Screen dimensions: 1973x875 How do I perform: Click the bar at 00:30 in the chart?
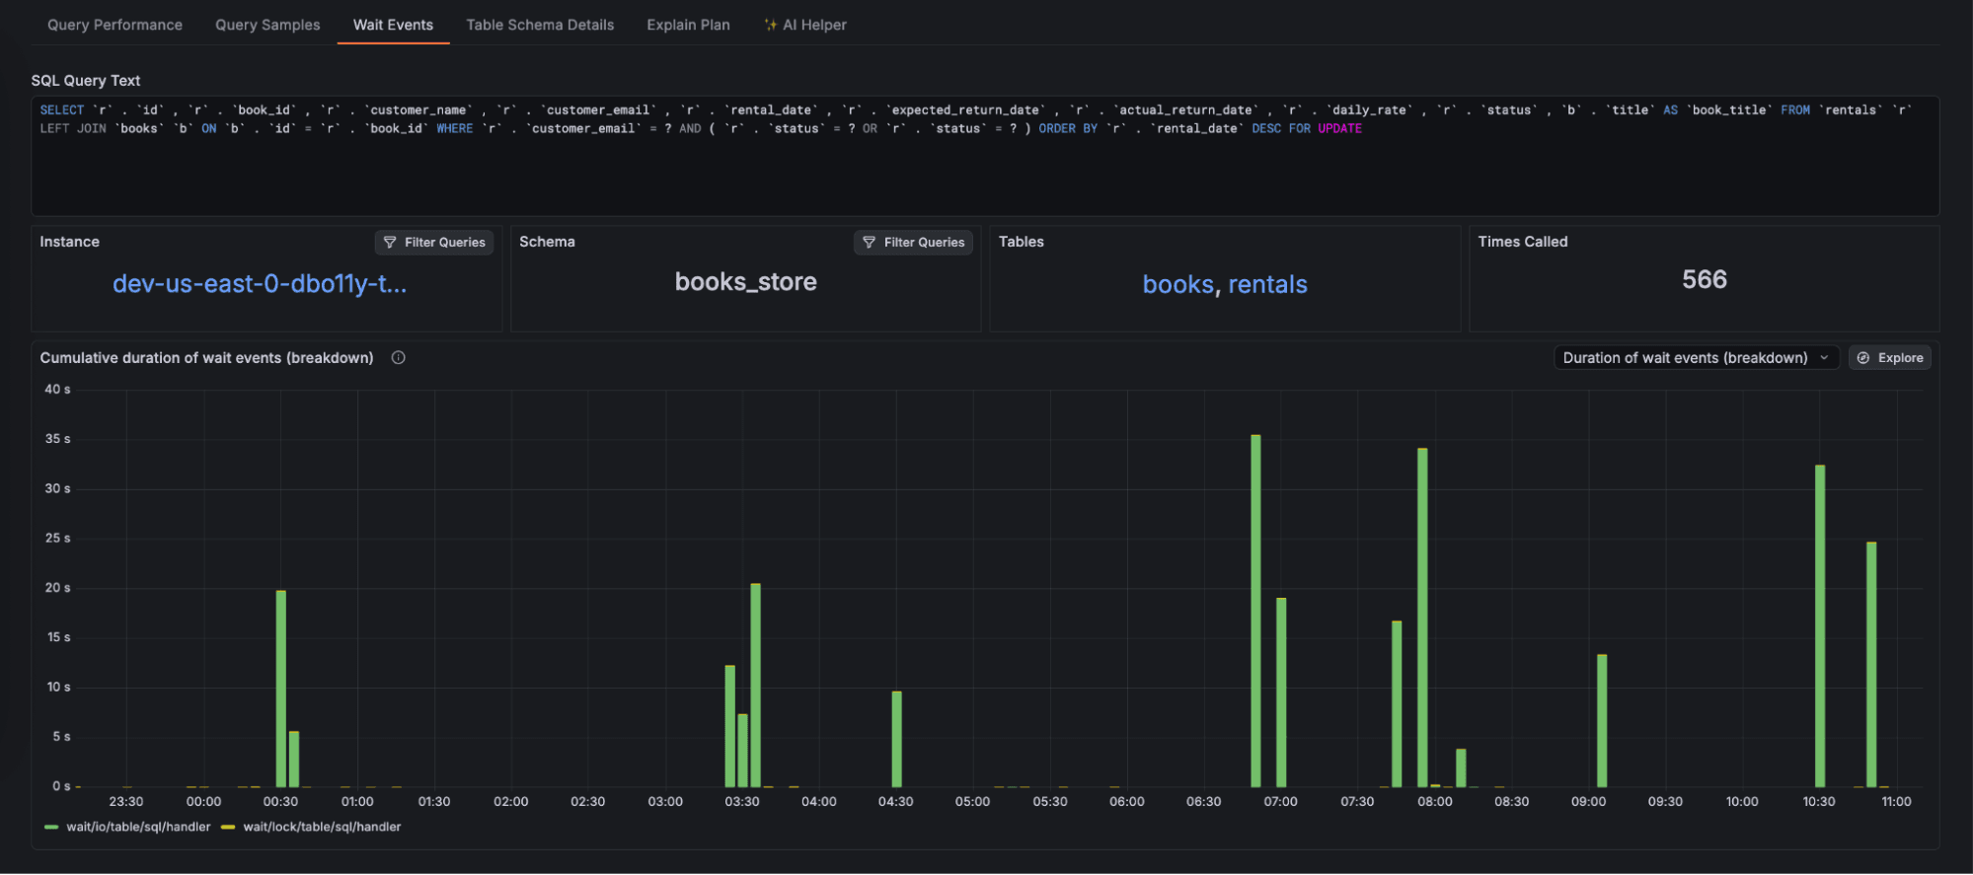281,689
